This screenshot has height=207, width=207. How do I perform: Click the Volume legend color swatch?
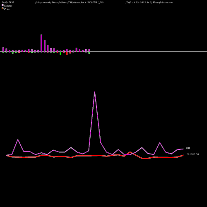[x=2, y=5]
